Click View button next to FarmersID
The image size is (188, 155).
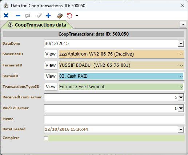click(x=51, y=65)
